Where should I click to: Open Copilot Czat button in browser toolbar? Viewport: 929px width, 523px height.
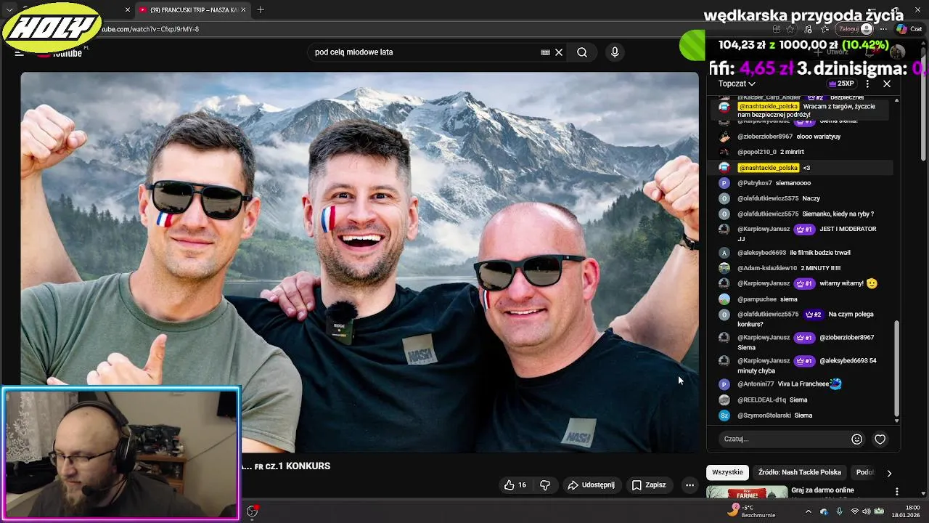(x=909, y=29)
